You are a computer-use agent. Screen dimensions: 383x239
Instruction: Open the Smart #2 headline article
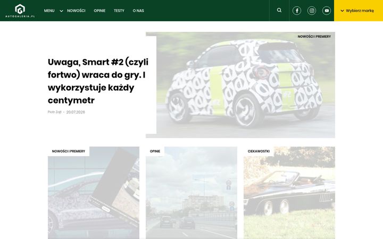(98, 81)
